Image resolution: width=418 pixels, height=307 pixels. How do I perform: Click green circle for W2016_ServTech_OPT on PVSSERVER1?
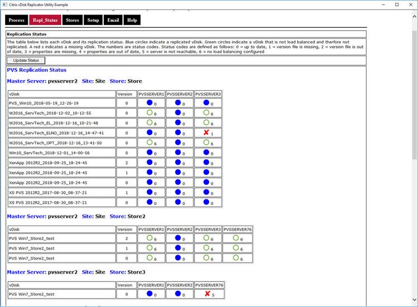pos(149,142)
